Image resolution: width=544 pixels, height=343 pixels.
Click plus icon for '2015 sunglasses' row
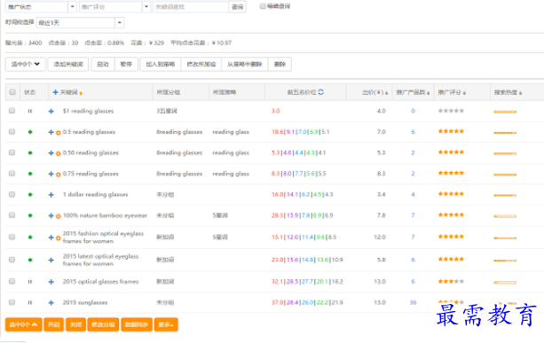point(51,302)
